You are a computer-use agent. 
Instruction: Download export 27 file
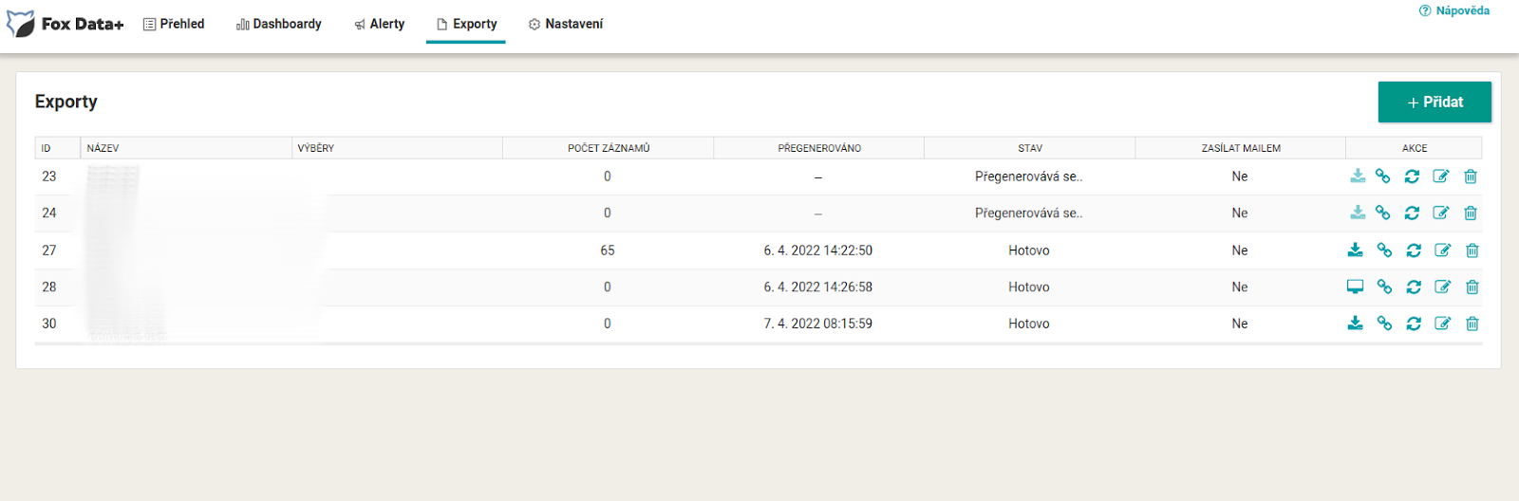(1356, 250)
